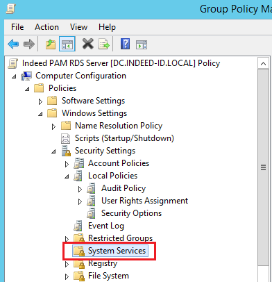Open the View menu
Image resolution: width=272 pixels, height=282 pixels.
(78, 27)
